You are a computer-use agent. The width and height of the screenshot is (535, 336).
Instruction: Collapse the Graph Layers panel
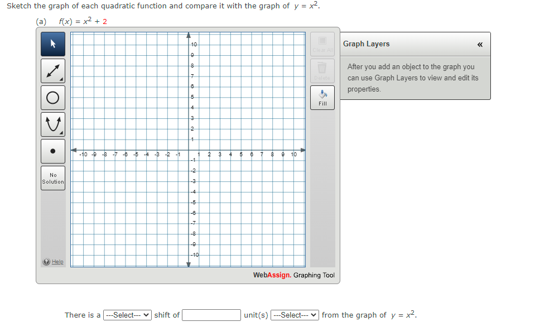coord(479,44)
